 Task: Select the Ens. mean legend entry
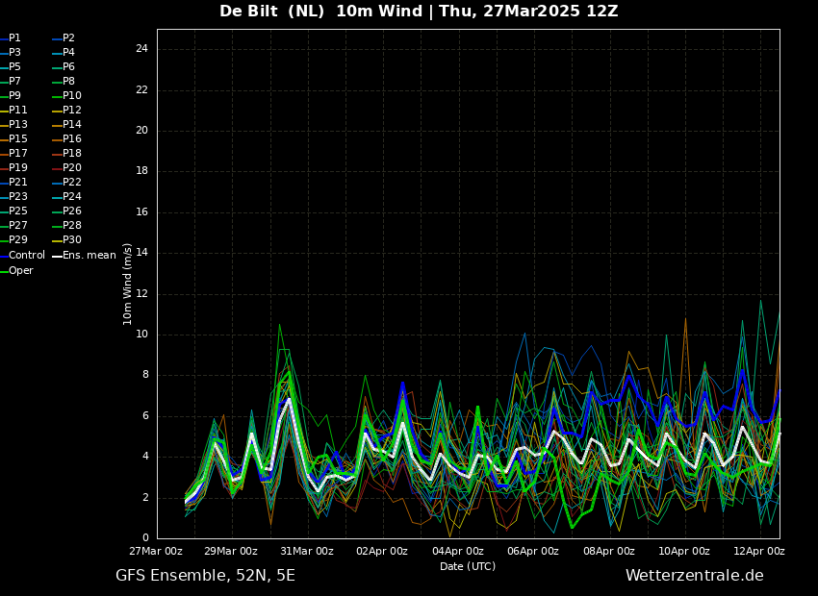[x=89, y=256]
